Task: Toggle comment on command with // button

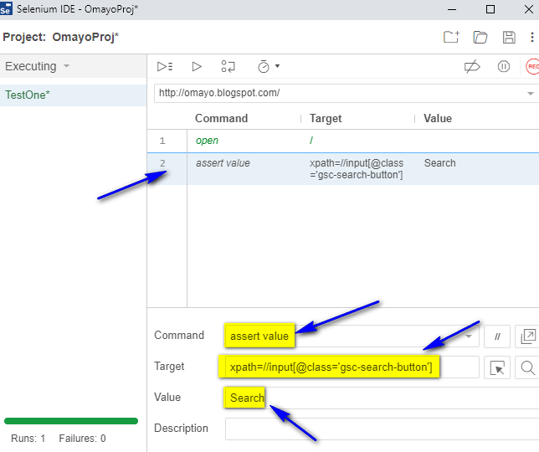Action: pyautogui.click(x=496, y=336)
